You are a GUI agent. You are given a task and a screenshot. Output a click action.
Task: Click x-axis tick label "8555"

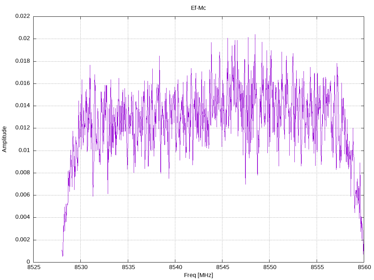tap(317, 267)
